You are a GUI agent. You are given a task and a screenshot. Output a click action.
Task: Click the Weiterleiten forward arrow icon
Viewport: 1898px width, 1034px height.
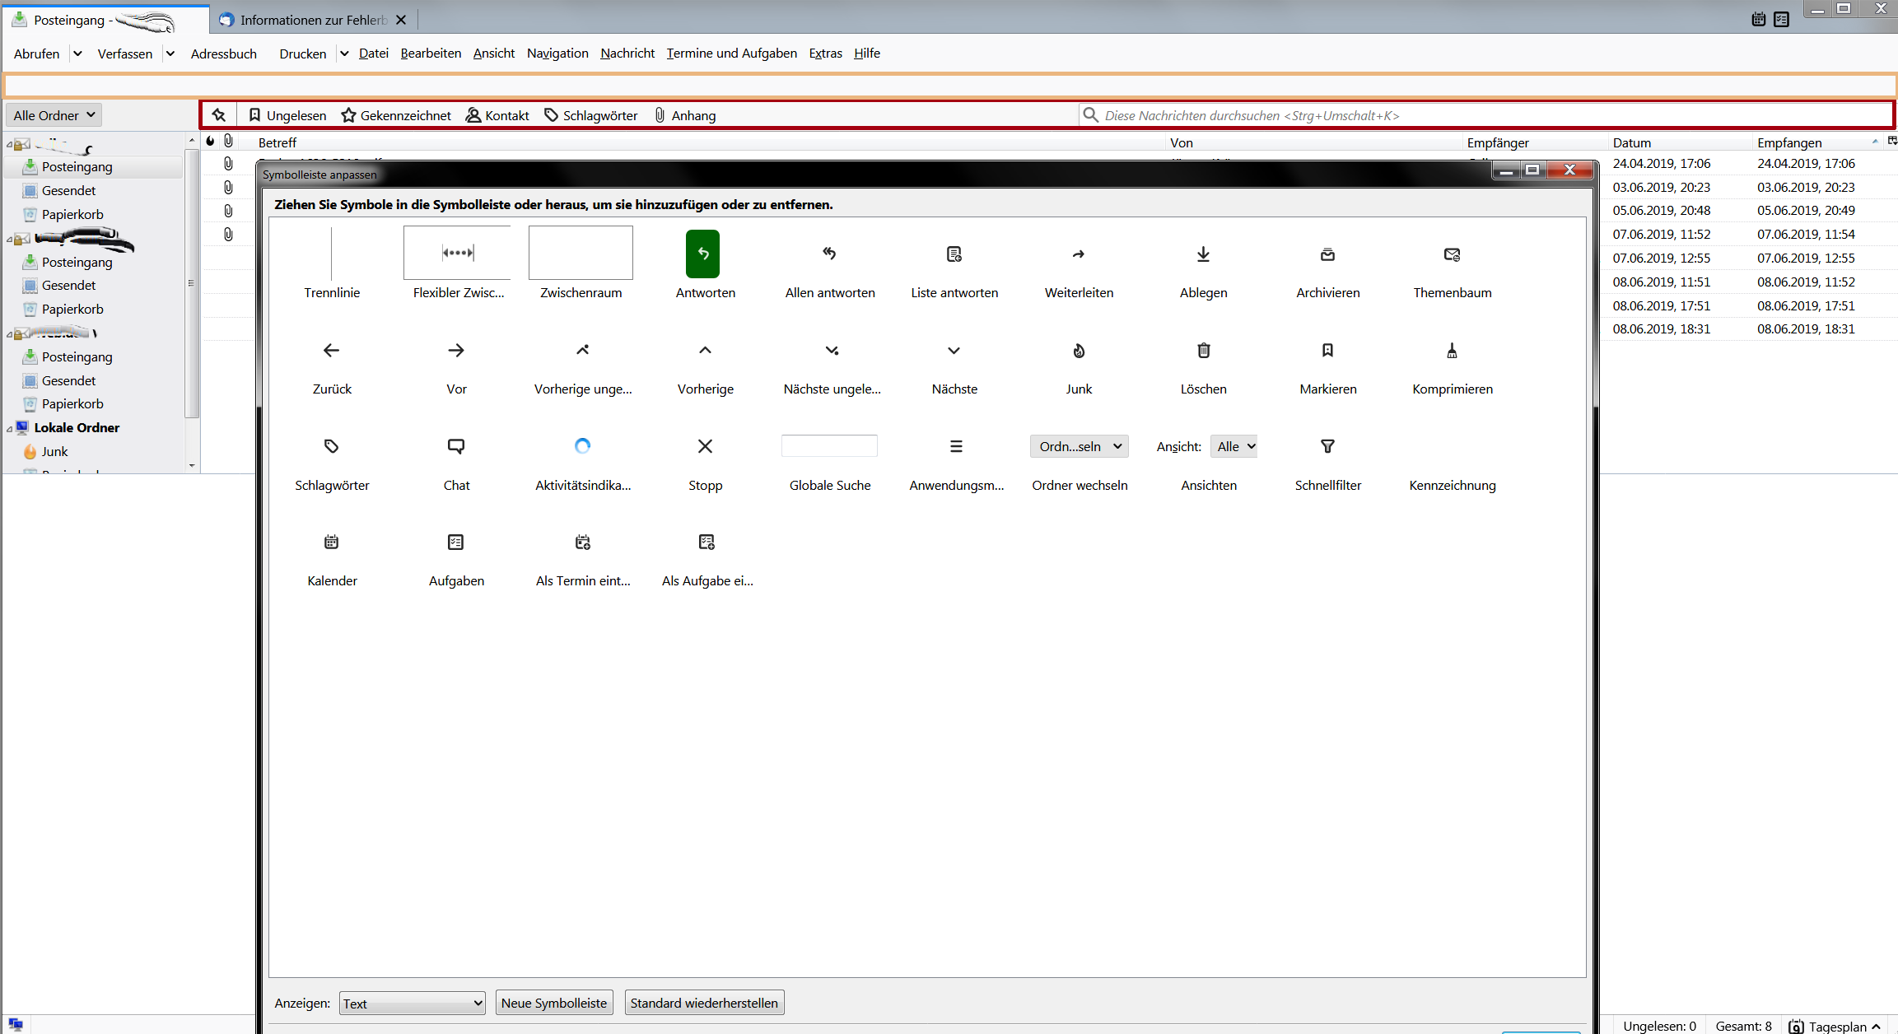click(1078, 254)
